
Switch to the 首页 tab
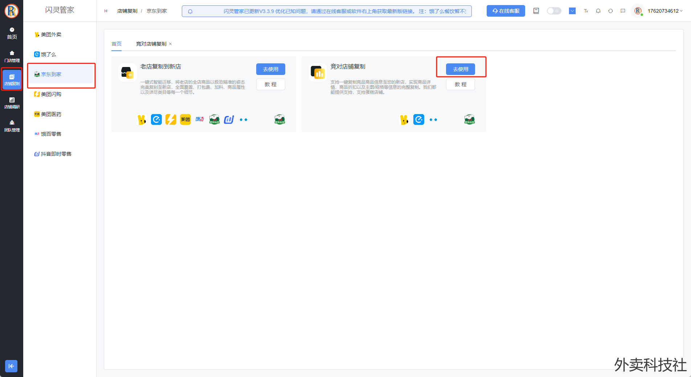pyautogui.click(x=116, y=44)
